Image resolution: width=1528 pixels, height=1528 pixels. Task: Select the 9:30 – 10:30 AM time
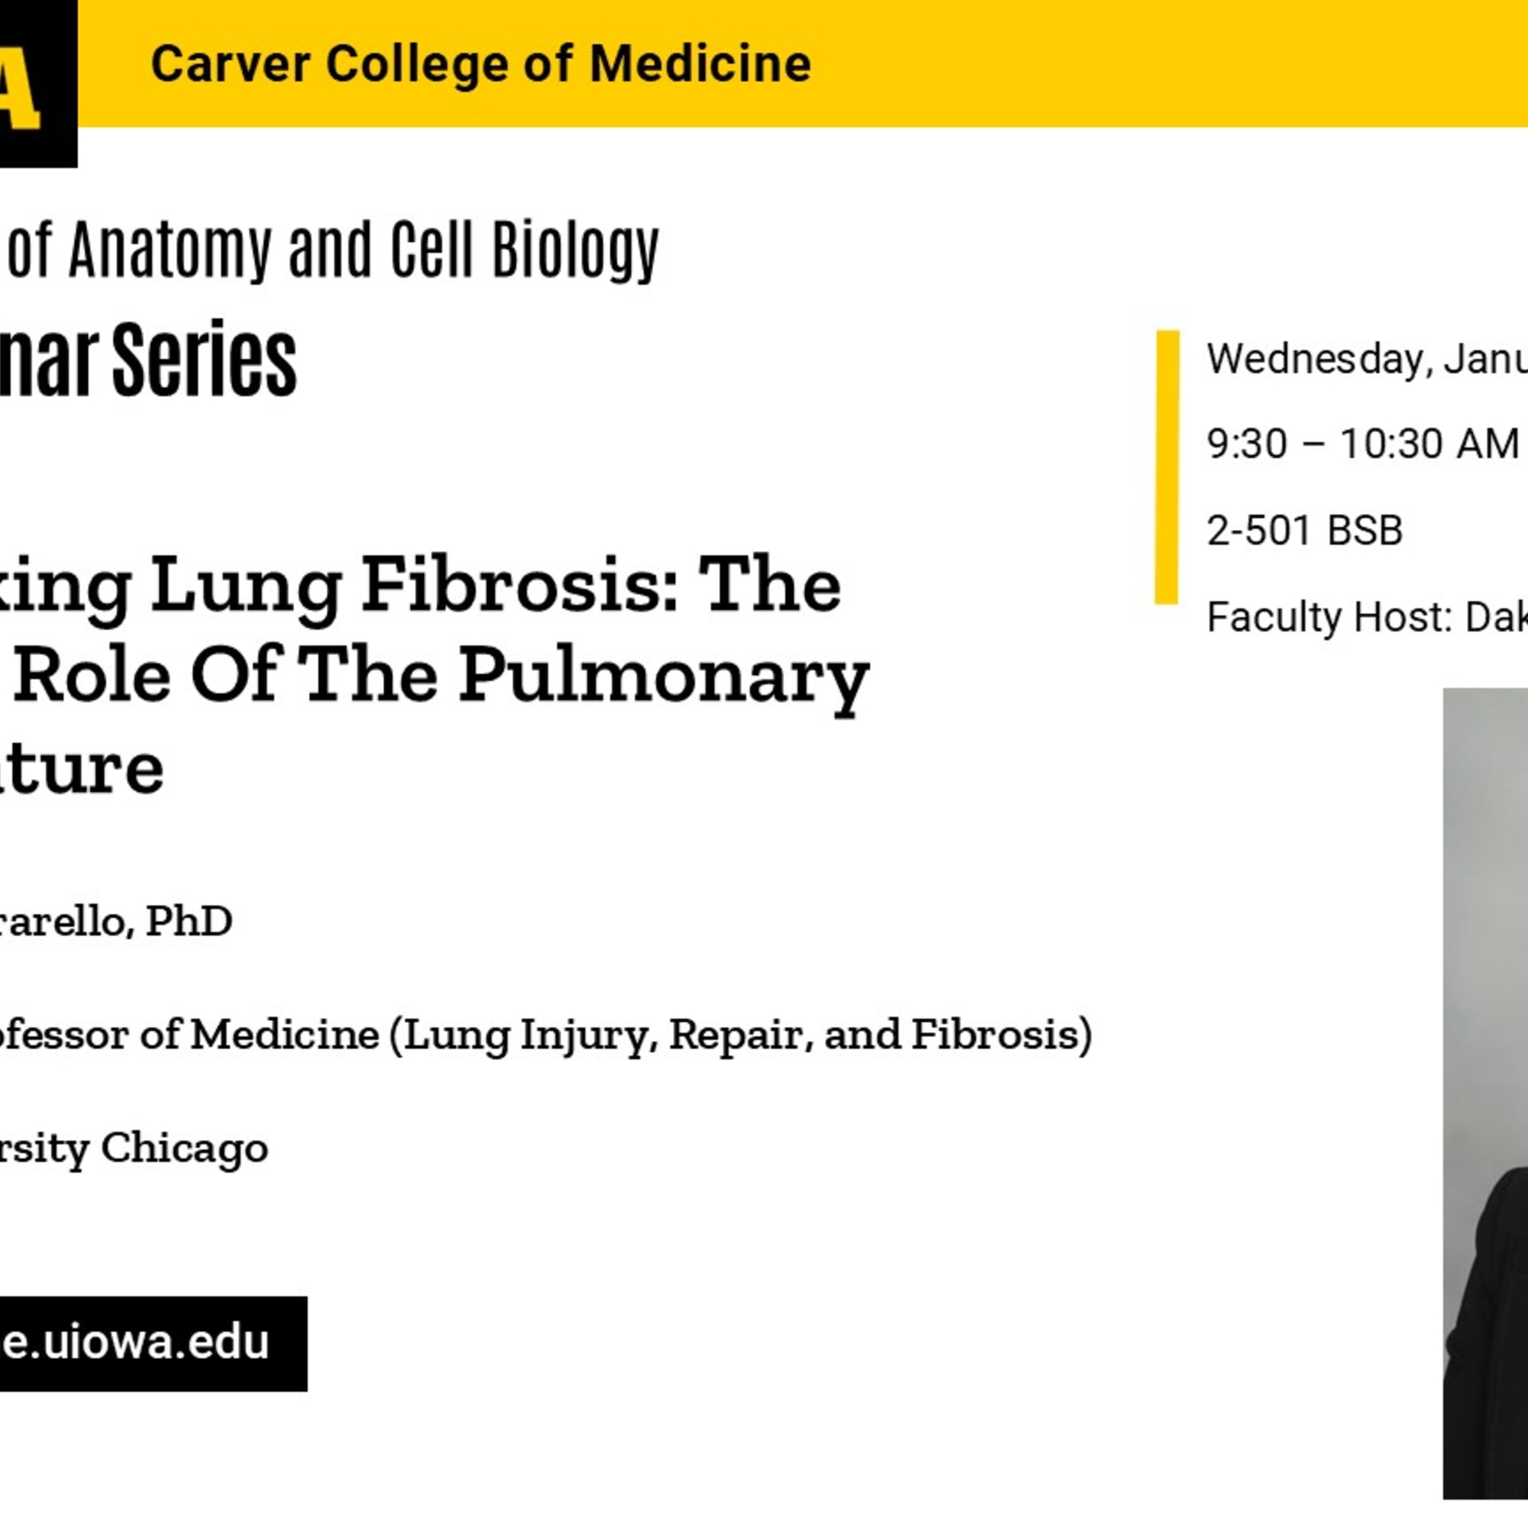pyautogui.click(x=1362, y=444)
